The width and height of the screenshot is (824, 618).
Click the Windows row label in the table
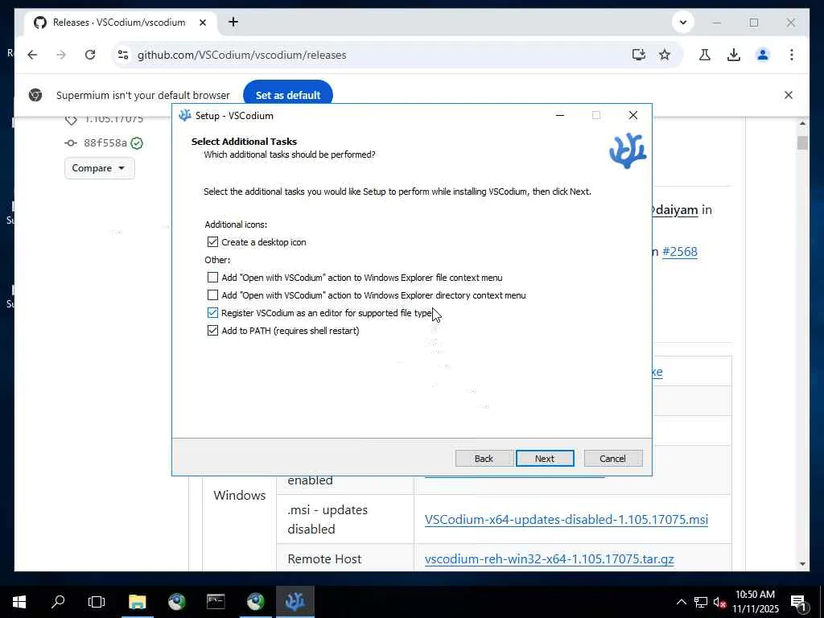[239, 496]
